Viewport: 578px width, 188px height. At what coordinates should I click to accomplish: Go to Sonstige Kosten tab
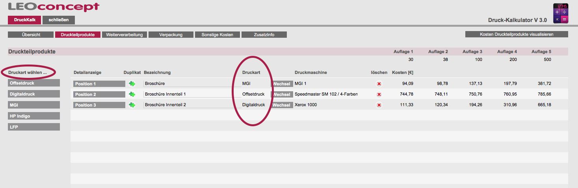(x=217, y=35)
